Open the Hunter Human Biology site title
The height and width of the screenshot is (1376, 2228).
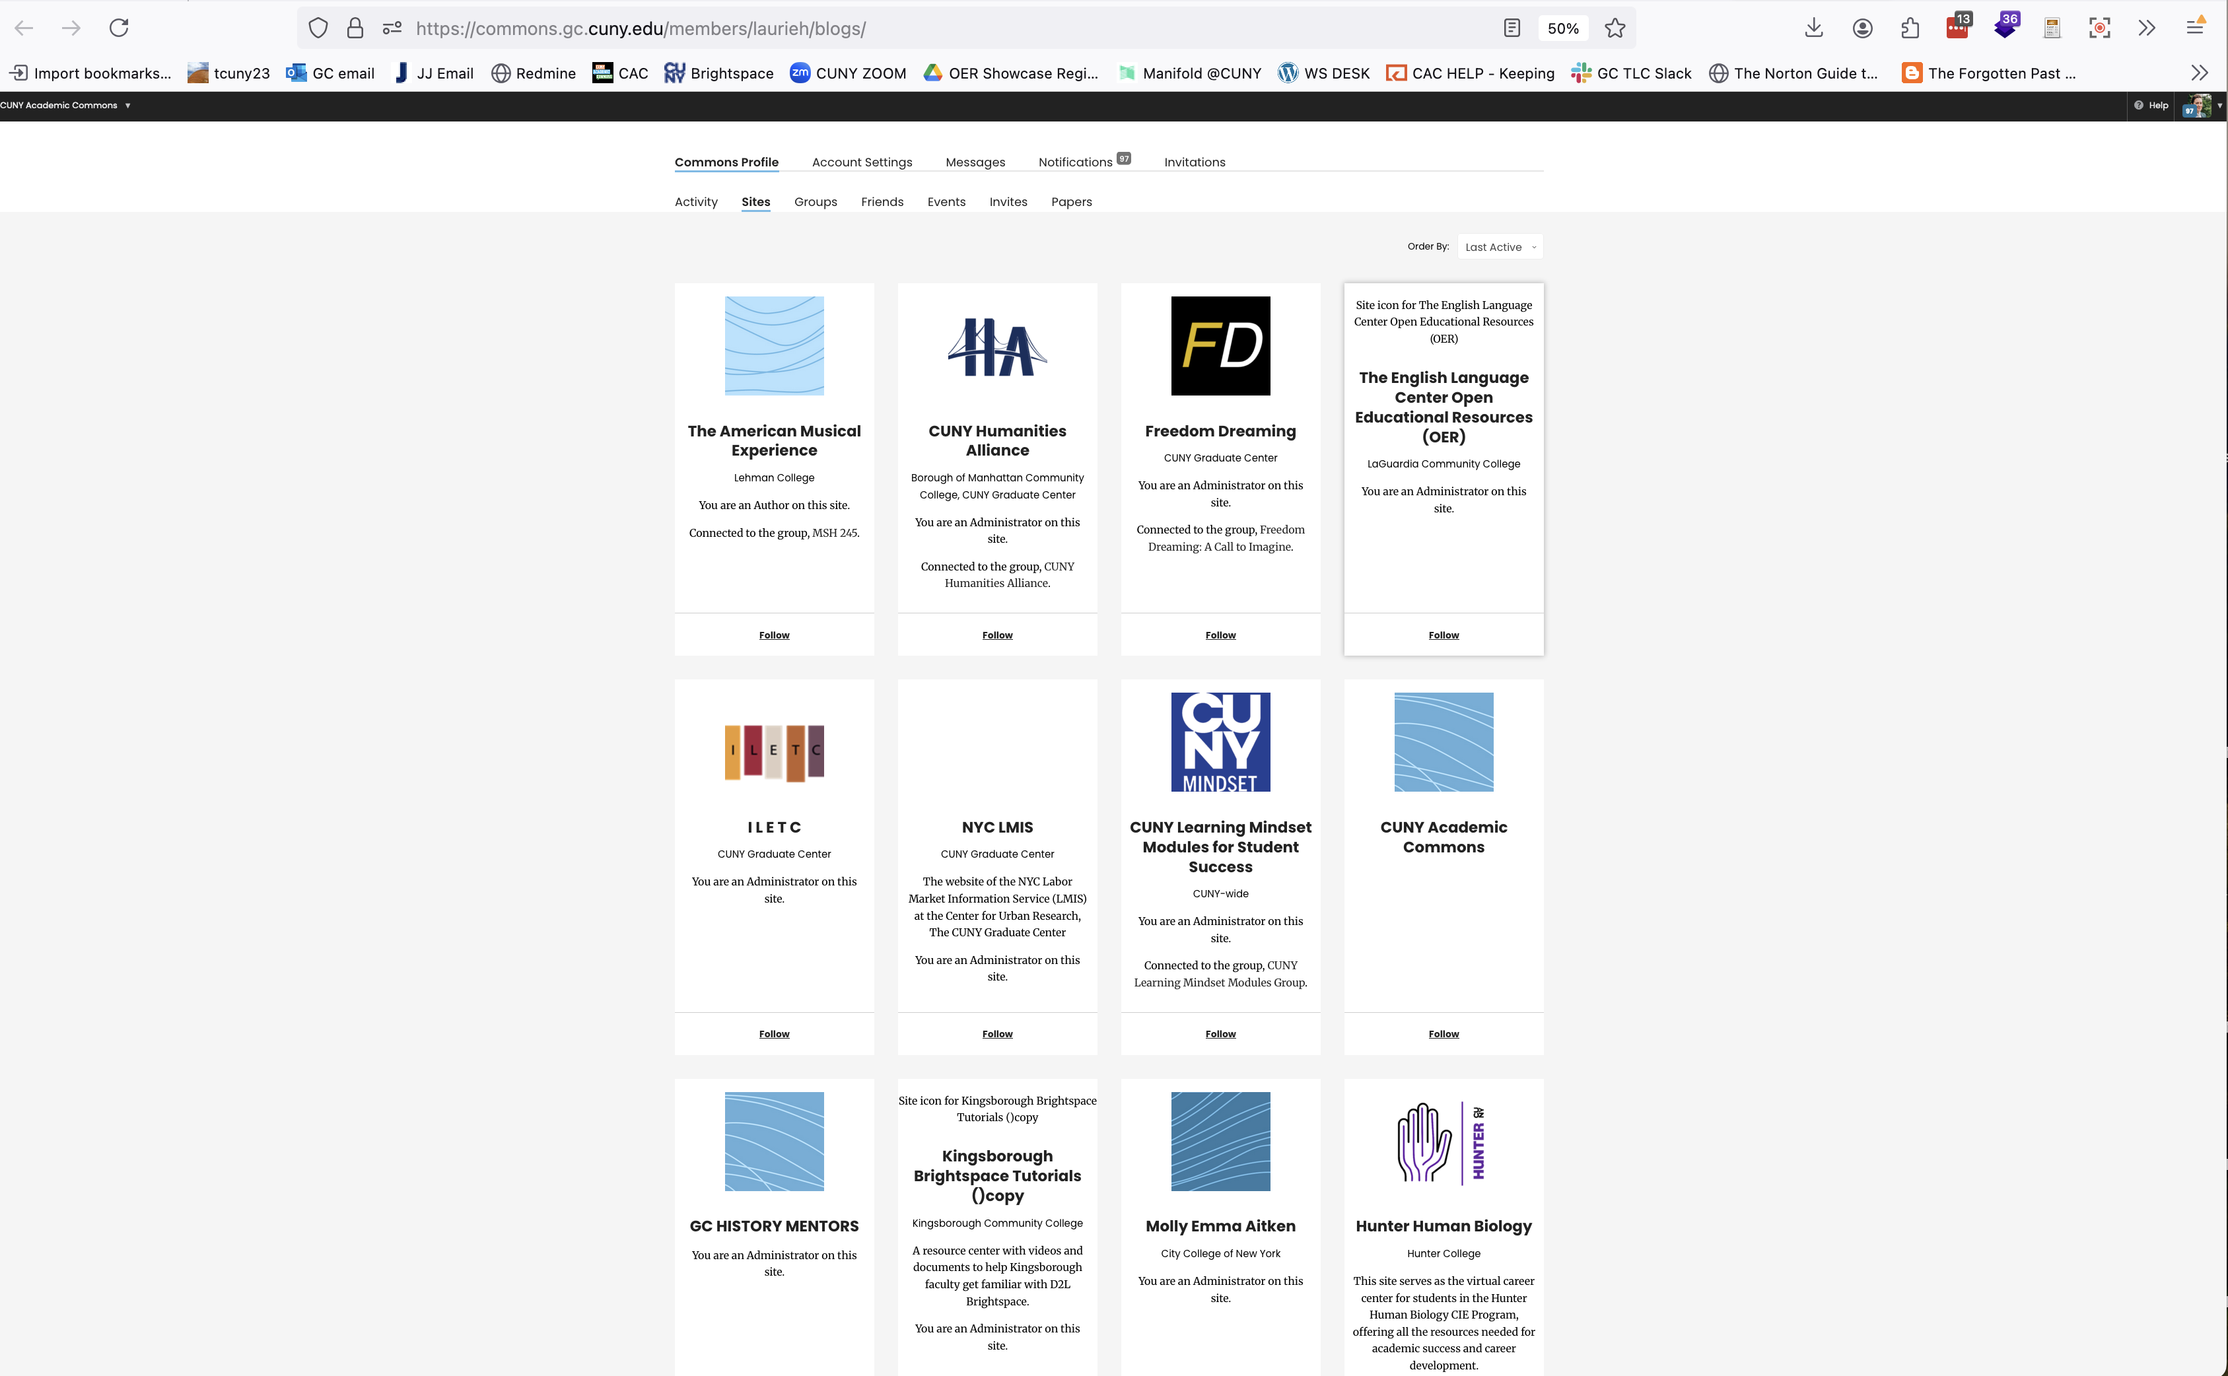click(x=1443, y=1227)
